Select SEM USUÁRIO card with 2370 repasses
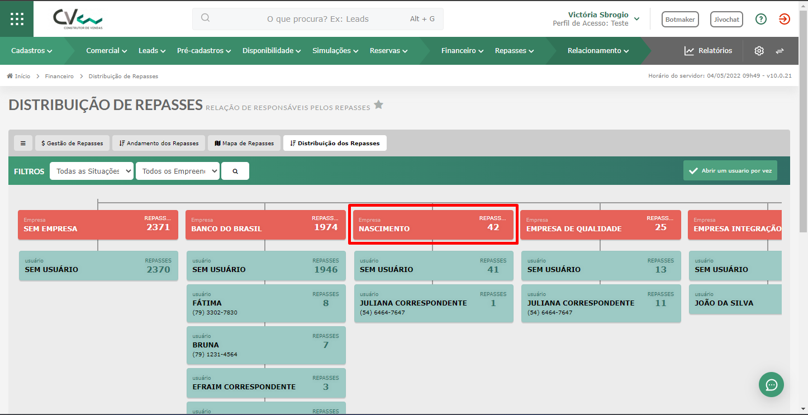Screen dimensions: 808x415 98,265
